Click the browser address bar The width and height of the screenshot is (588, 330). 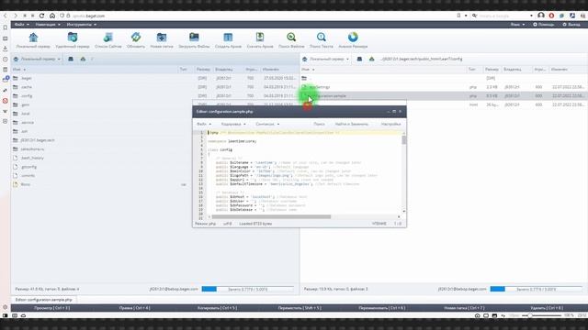(259, 16)
